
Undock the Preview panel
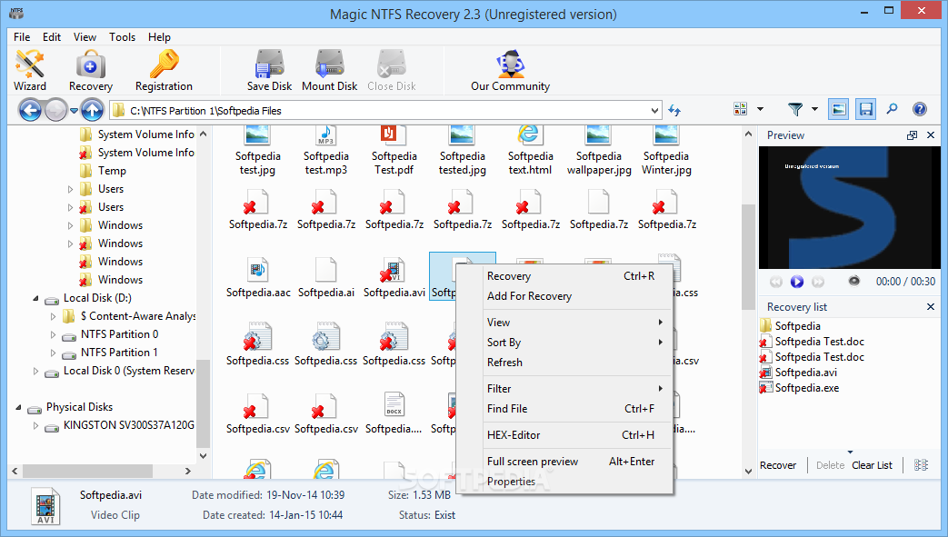point(912,135)
